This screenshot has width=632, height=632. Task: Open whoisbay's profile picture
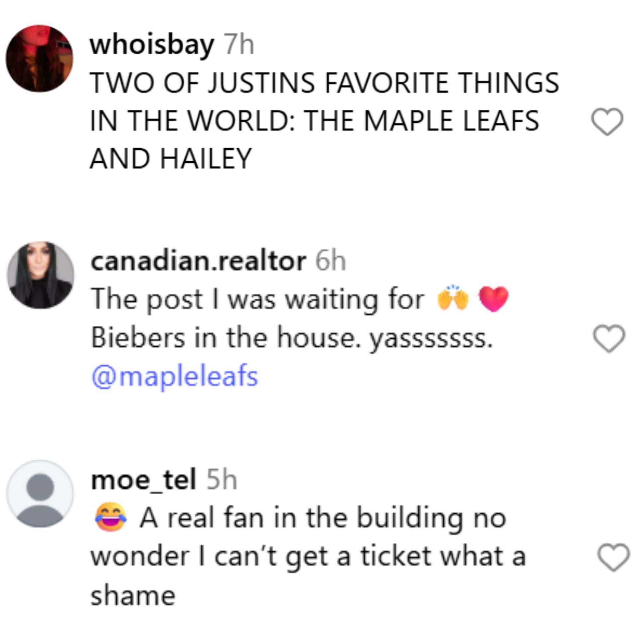(40, 58)
